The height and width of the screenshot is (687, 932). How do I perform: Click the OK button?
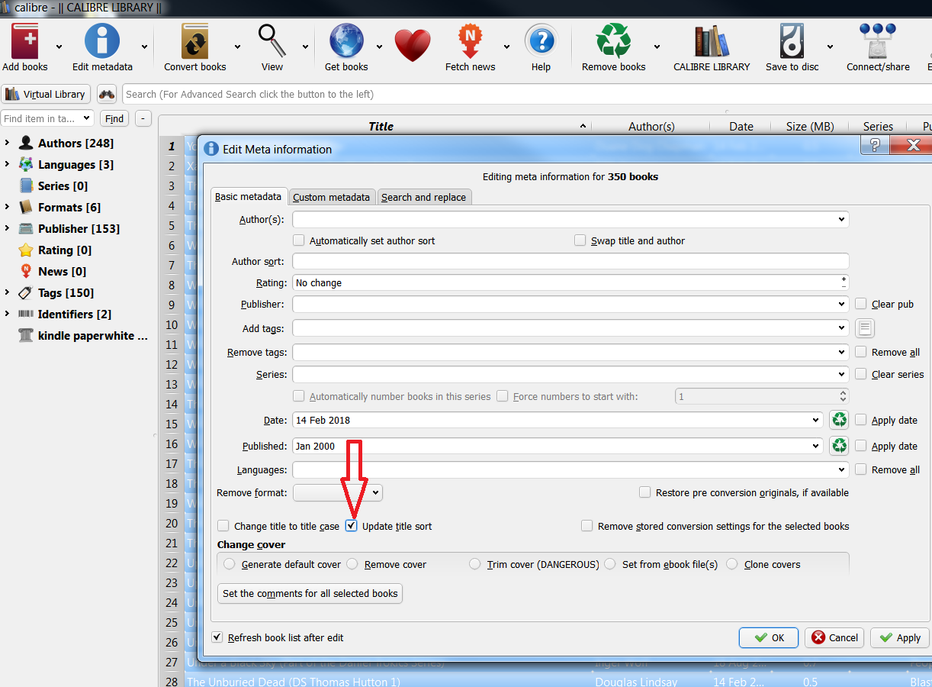pos(769,637)
